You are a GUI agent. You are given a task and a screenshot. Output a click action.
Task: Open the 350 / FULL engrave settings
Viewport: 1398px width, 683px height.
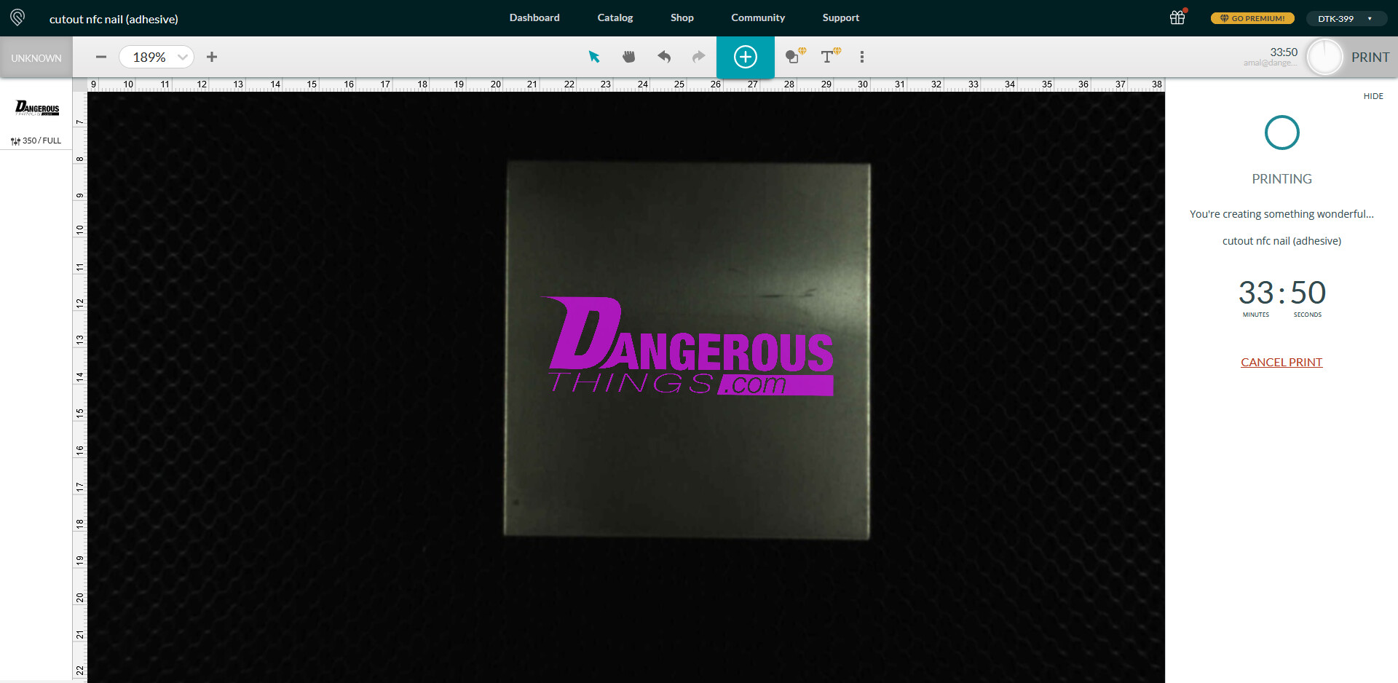pyautogui.click(x=36, y=141)
